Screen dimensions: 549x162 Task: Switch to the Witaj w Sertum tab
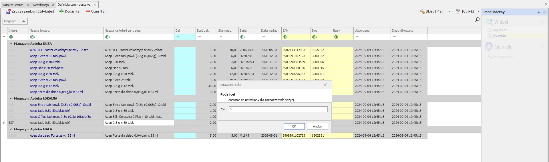click(x=13, y=5)
